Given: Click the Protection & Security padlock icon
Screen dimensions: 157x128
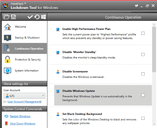Looking at the screenshot, I should [x=7, y=59].
